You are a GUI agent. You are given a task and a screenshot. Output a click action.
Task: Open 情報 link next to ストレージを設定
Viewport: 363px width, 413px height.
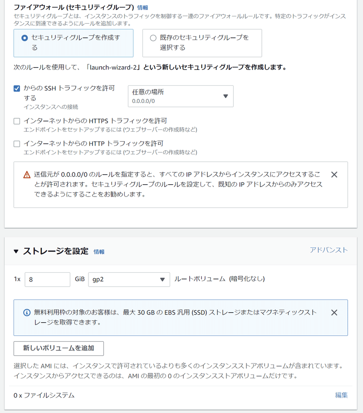(99, 252)
